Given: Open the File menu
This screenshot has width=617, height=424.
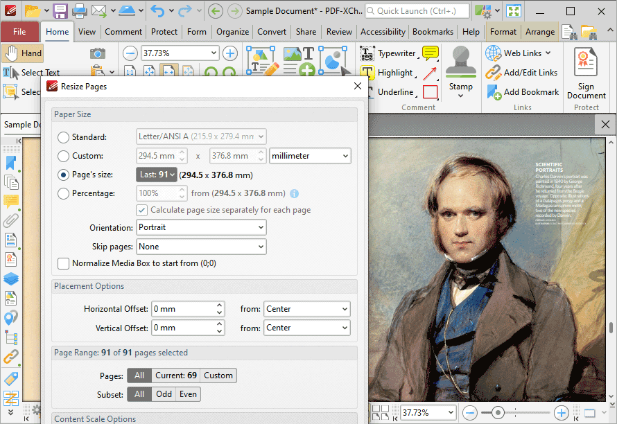Looking at the screenshot, I should [x=19, y=32].
